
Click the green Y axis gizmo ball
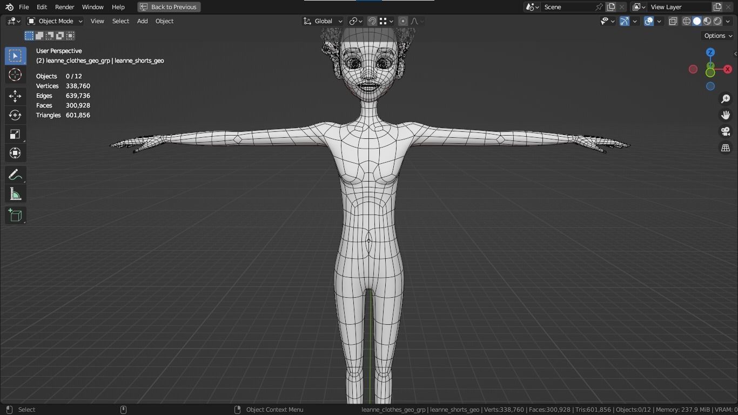(710, 72)
